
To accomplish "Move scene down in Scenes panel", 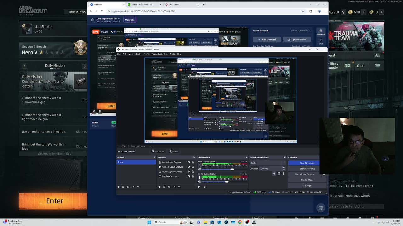I will click(138, 187).
